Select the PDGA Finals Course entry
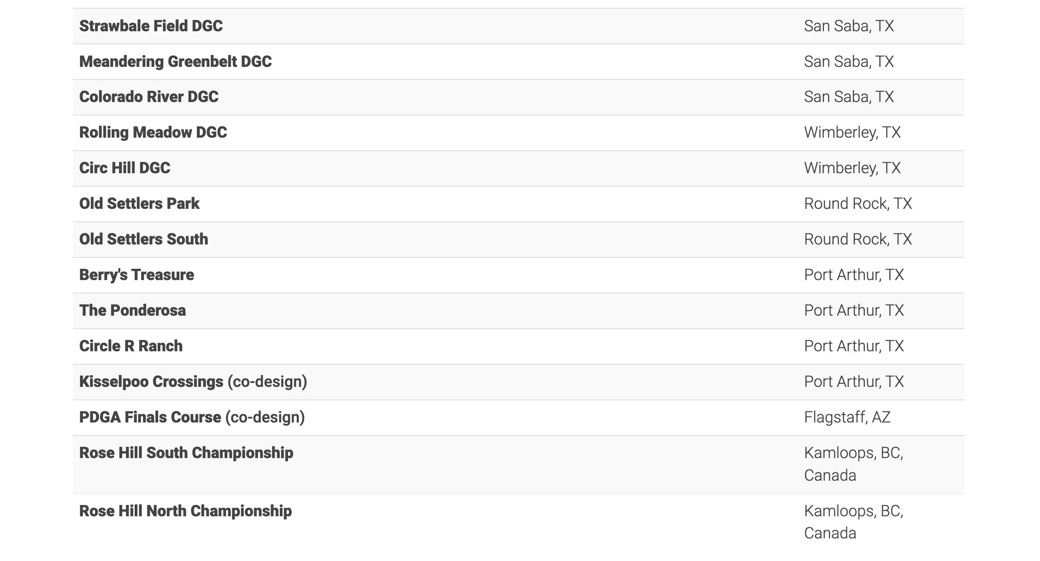 point(150,417)
